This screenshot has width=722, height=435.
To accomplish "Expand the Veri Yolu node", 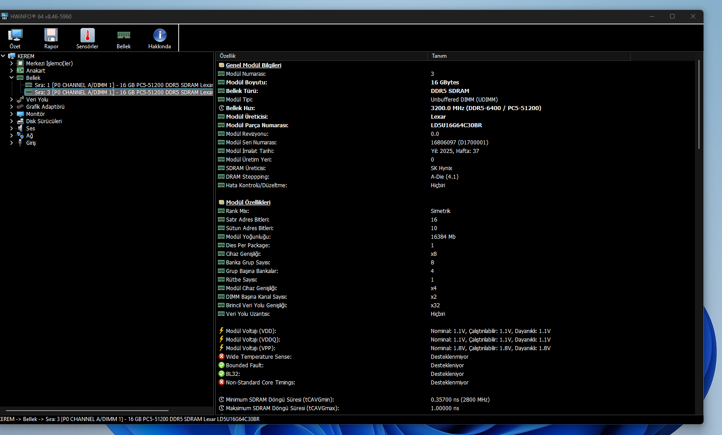I will coord(11,99).
